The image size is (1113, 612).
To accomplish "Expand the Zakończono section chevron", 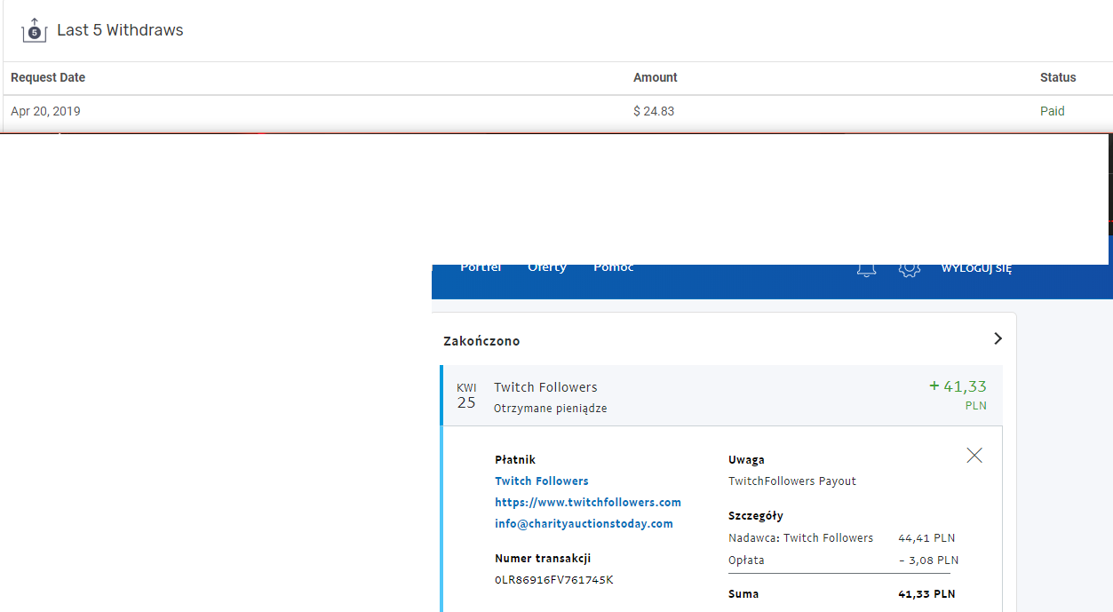I will click(998, 338).
